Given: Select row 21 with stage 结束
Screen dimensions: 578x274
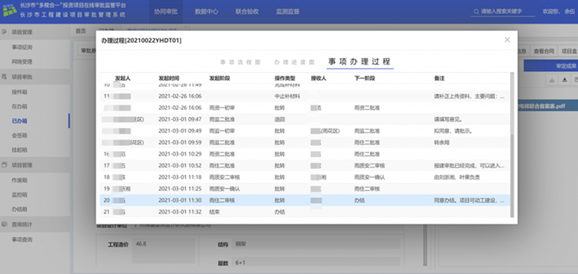Looking at the screenshot, I should (x=305, y=212).
